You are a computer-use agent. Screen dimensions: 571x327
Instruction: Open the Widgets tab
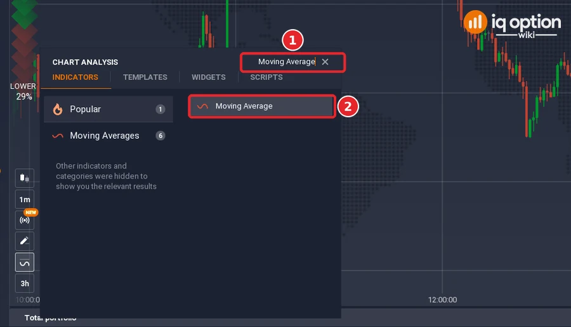(x=209, y=77)
